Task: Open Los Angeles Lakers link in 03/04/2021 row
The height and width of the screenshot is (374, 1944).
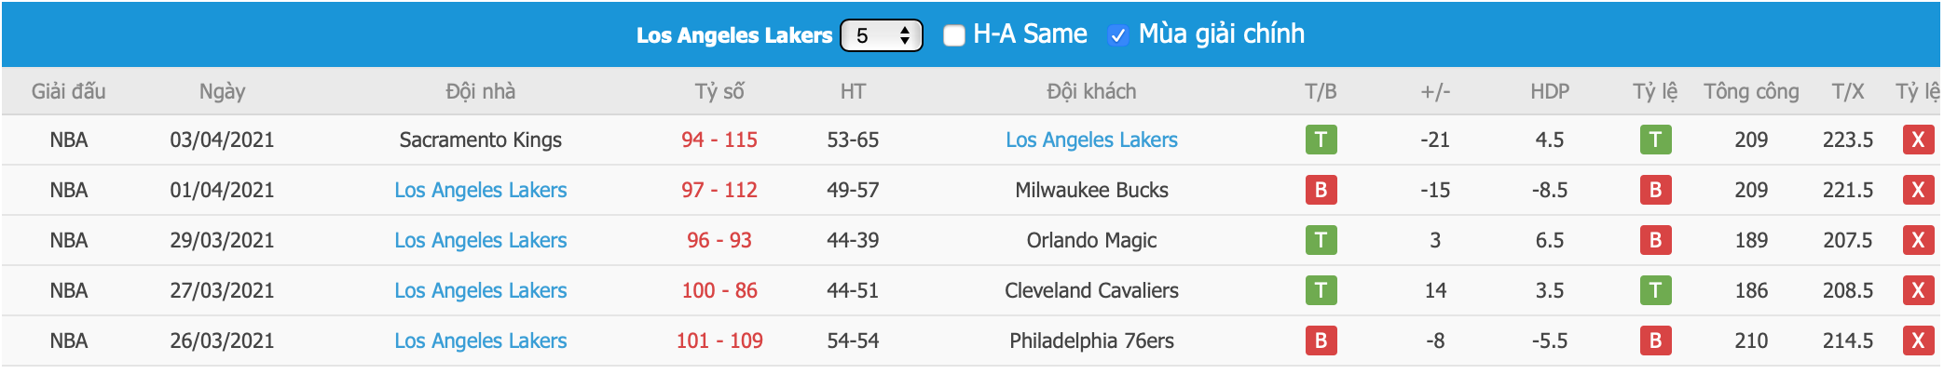Action: point(1091,140)
